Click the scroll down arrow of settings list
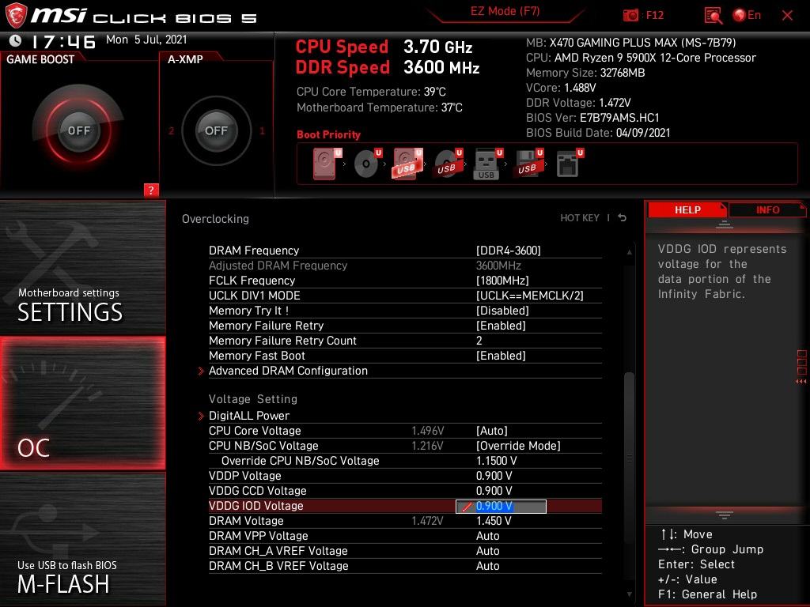This screenshot has width=810, height=607. pyautogui.click(x=629, y=594)
